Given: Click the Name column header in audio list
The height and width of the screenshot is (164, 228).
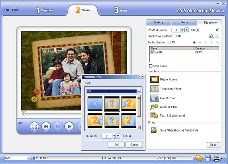Looking at the screenshot, I should coord(172,48).
